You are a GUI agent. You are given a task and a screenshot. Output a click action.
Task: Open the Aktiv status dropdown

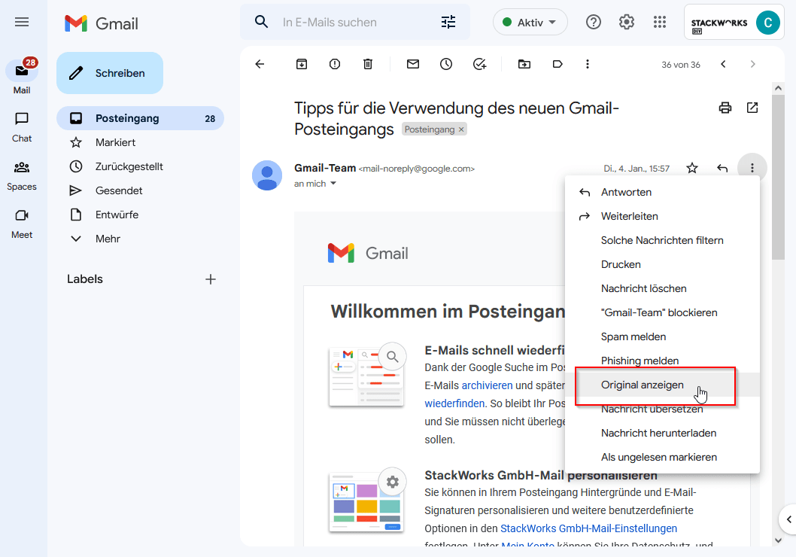click(x=530, y=23)
